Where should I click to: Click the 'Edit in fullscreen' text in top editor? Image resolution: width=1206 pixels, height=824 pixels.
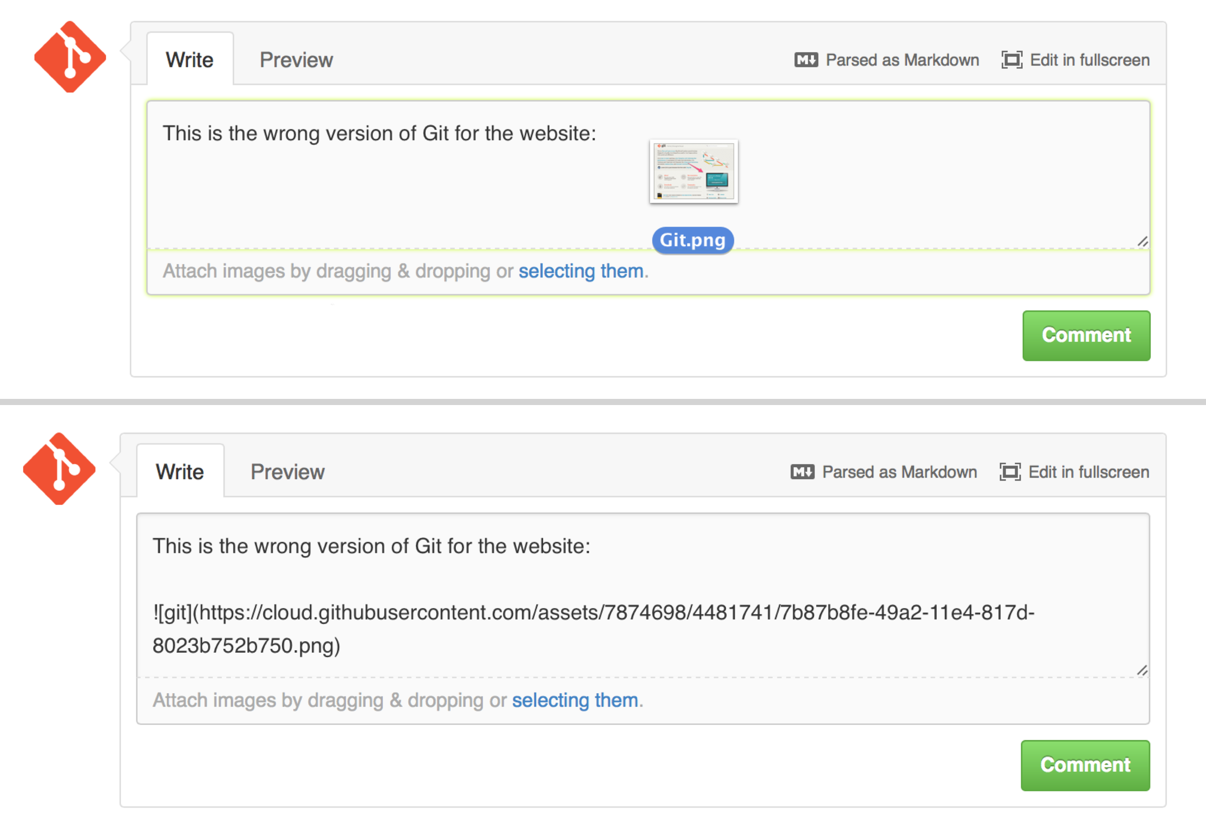[x=1089, y=60]
